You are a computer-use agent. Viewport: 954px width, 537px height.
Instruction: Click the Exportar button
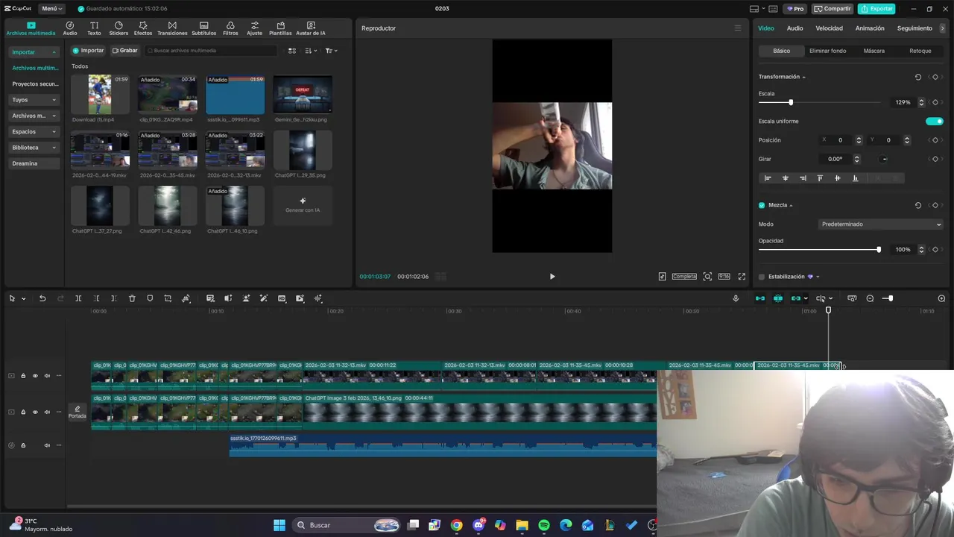coord(876,9)
